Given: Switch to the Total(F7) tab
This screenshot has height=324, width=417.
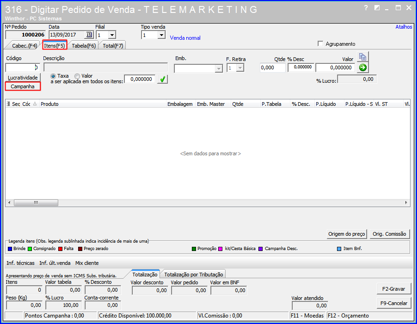Looking at the screenshot, I should 113,46.
